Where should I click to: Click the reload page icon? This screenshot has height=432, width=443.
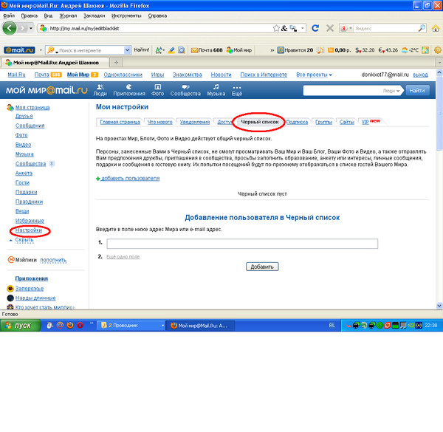click(315, 28)
